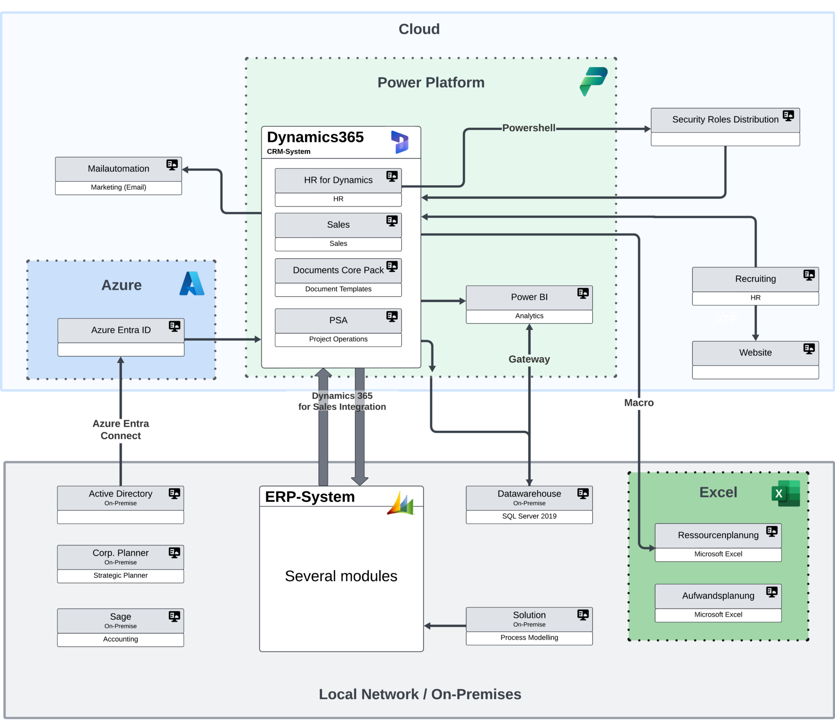Click the 'Analytics' label under Power BI
835x723 pixels.
coord(529,316)
